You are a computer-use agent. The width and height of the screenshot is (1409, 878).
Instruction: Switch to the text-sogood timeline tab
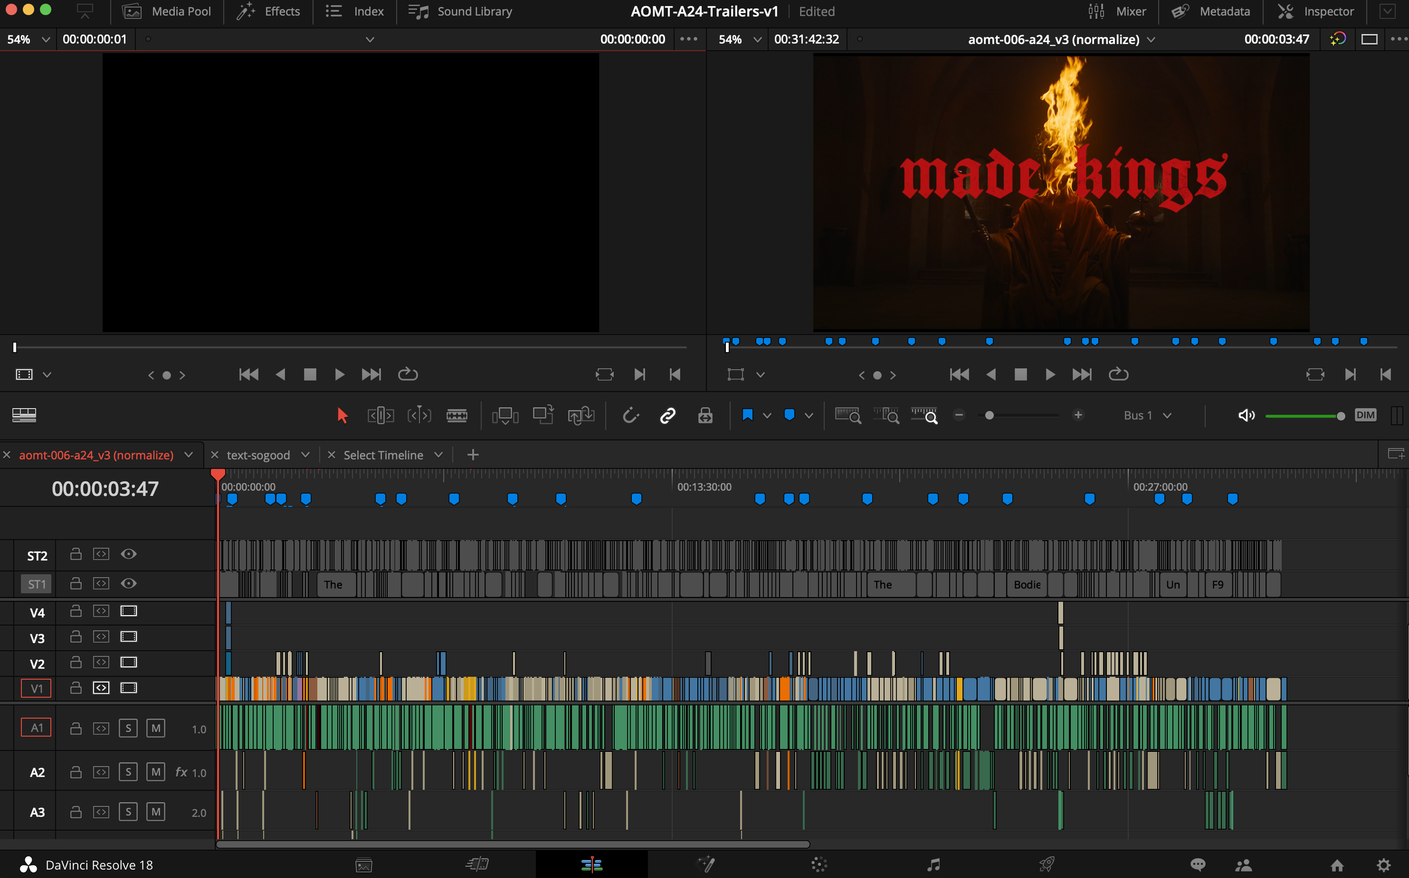tap(258, 454)
